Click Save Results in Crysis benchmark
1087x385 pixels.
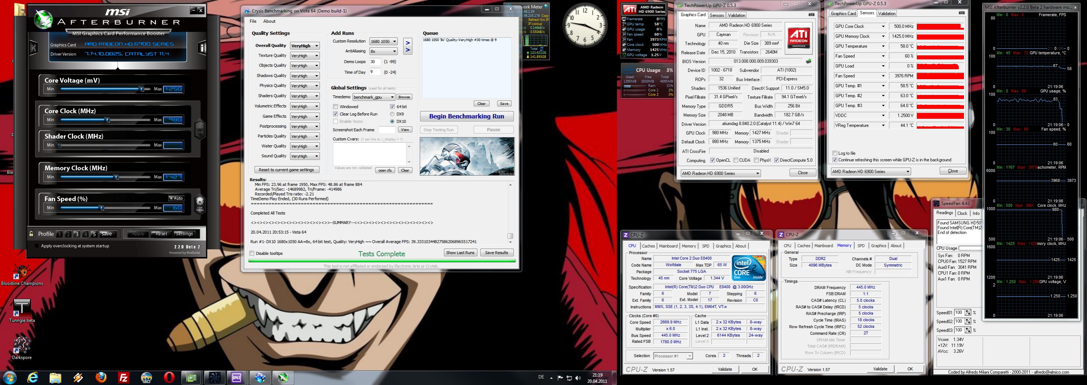pyautogui.click(x=496, y=252)
